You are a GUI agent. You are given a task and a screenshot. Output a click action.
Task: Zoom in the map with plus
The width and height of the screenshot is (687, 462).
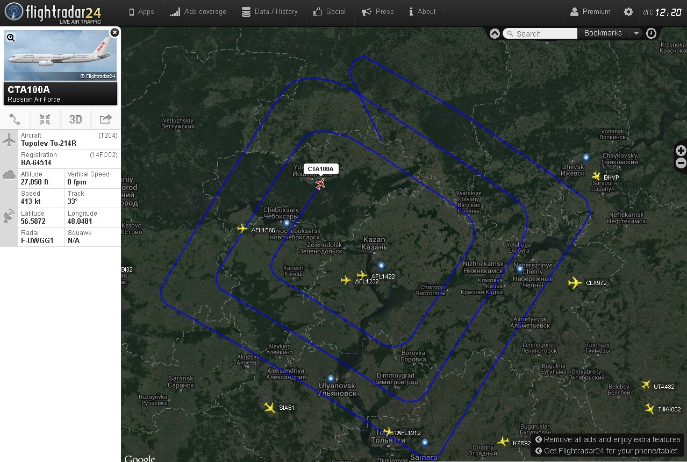[x=681, y=151]
